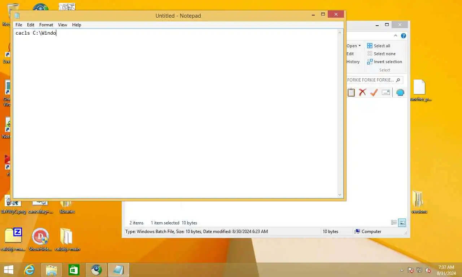
Task: Click "2 items" in Explorer status bar
Action: coord(136,223)
